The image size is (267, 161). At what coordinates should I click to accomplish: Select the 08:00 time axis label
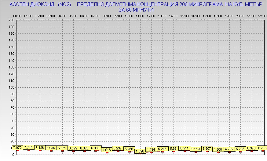tap(107, 16)
